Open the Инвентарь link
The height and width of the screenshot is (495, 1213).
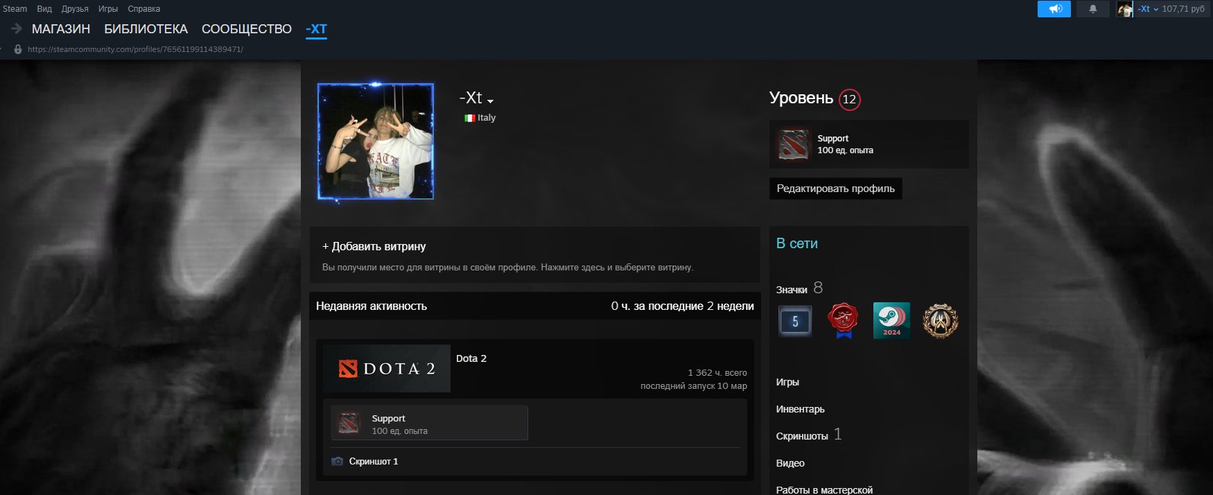pos(801,409)
